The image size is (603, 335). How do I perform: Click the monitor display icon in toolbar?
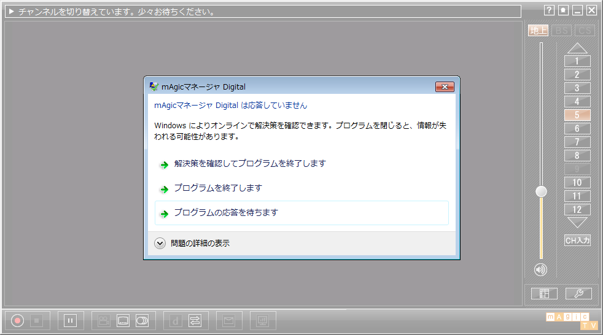click(263, 320)
